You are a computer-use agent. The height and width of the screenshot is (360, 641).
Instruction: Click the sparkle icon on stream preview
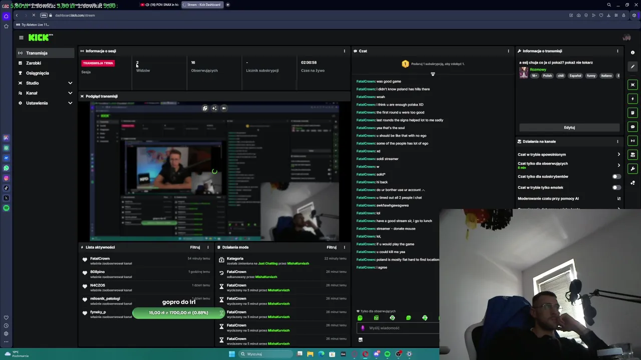(x=214, y=108)
